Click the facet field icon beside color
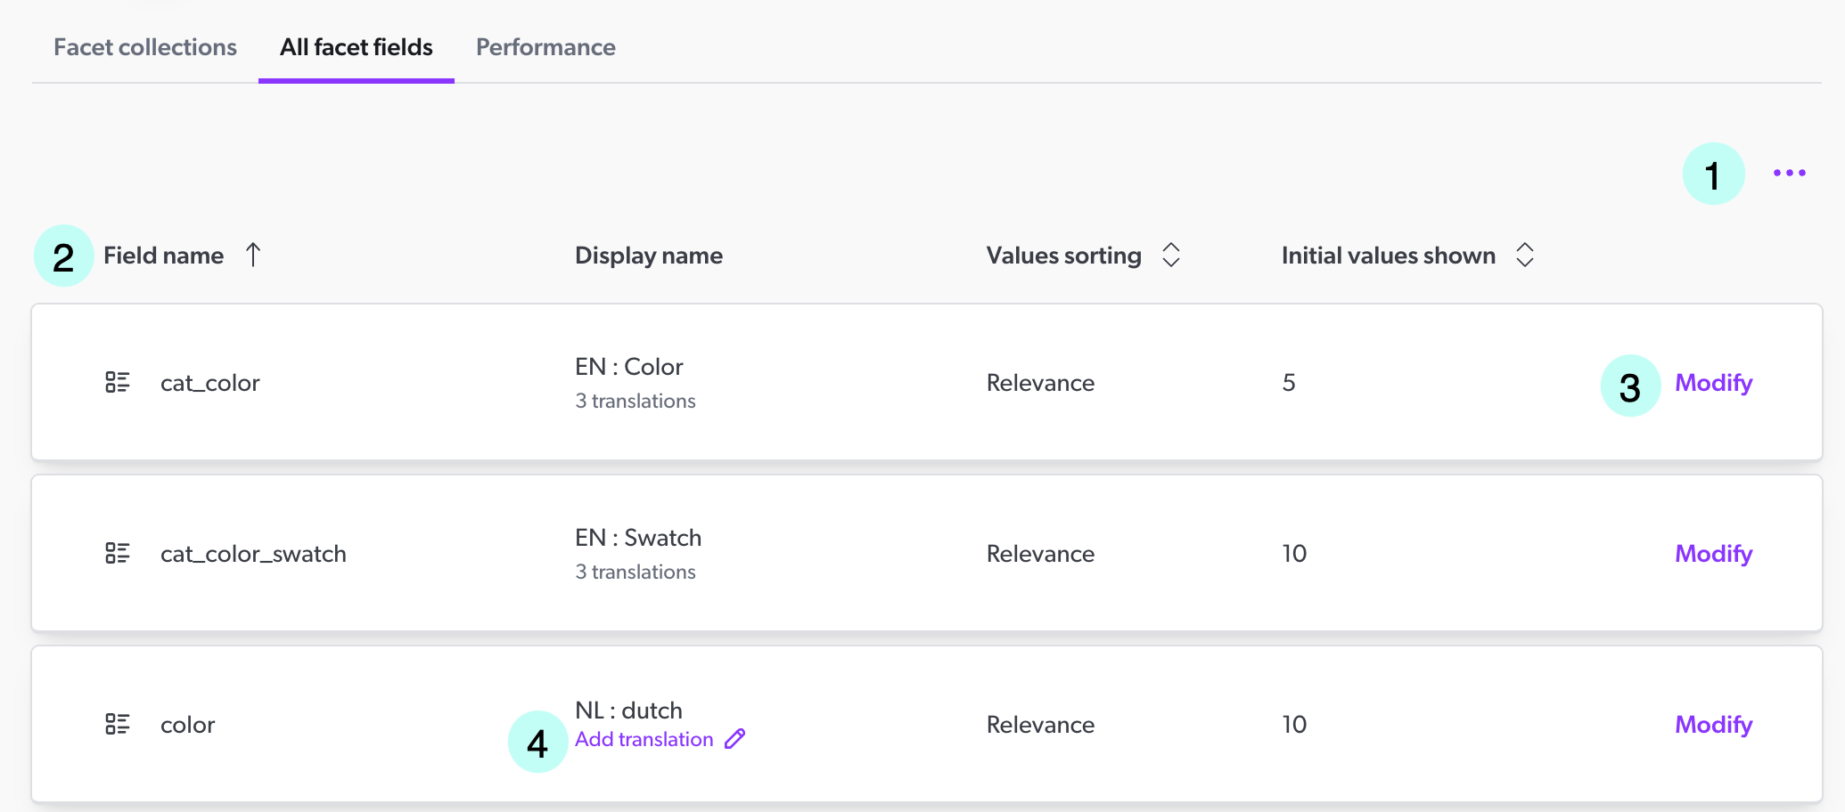 click(117, 724)
